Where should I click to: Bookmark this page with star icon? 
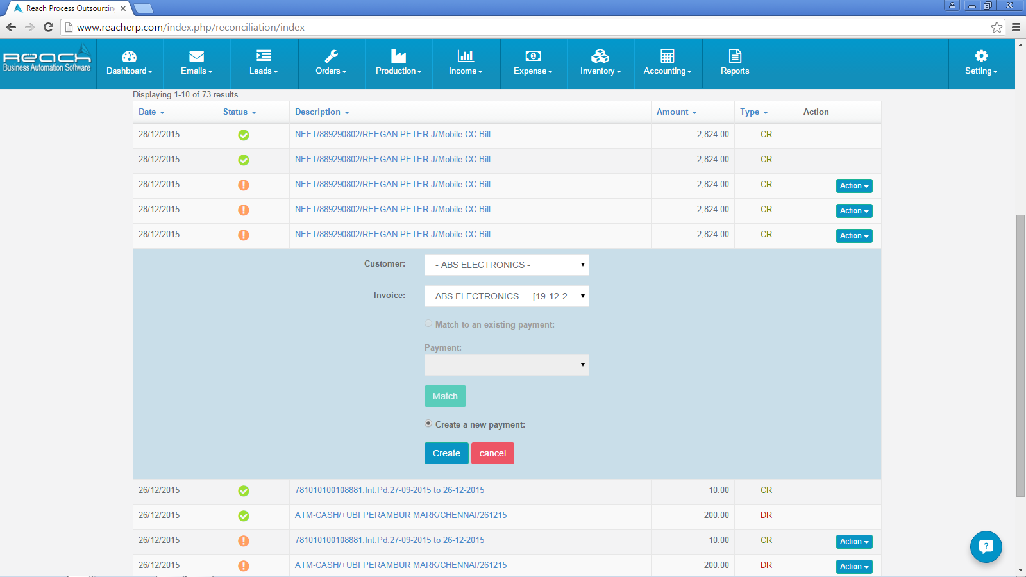pyautogui.click(x=997, y=27)
